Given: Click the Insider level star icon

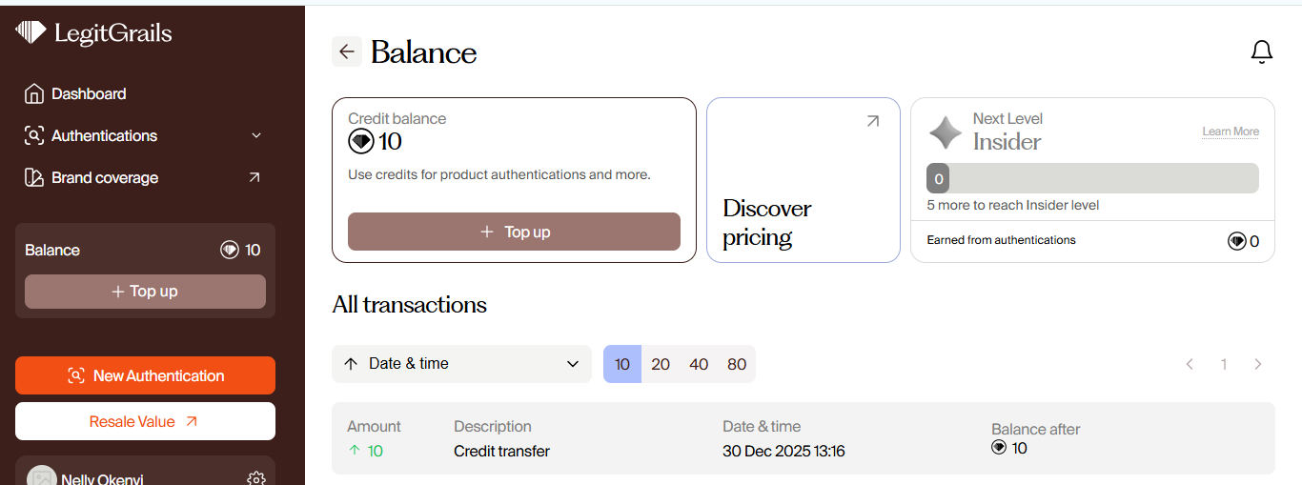Looking at the screenshot, I should click(946, 132).
